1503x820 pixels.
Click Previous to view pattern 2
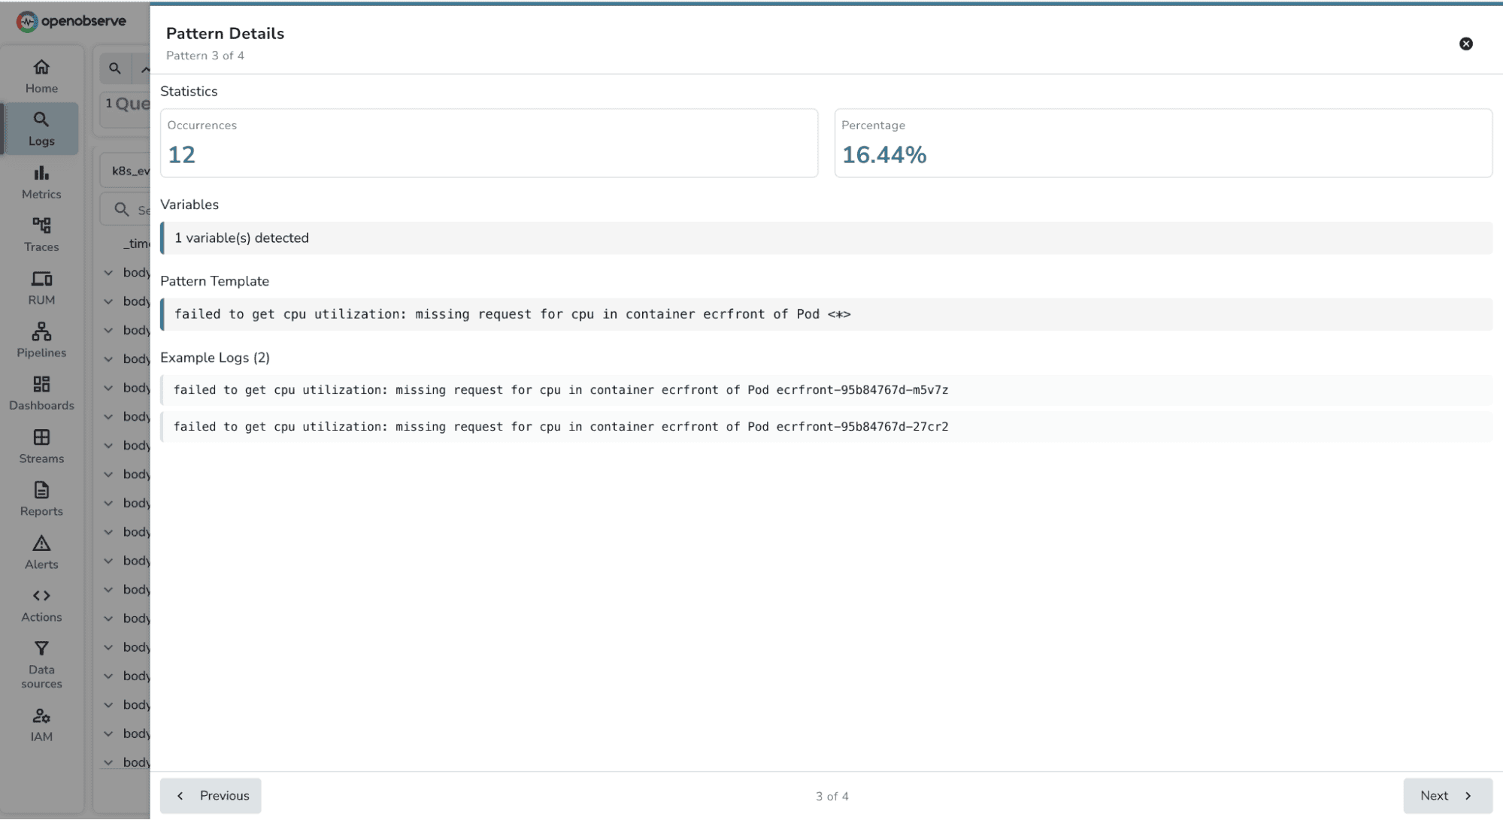(210, 795)
